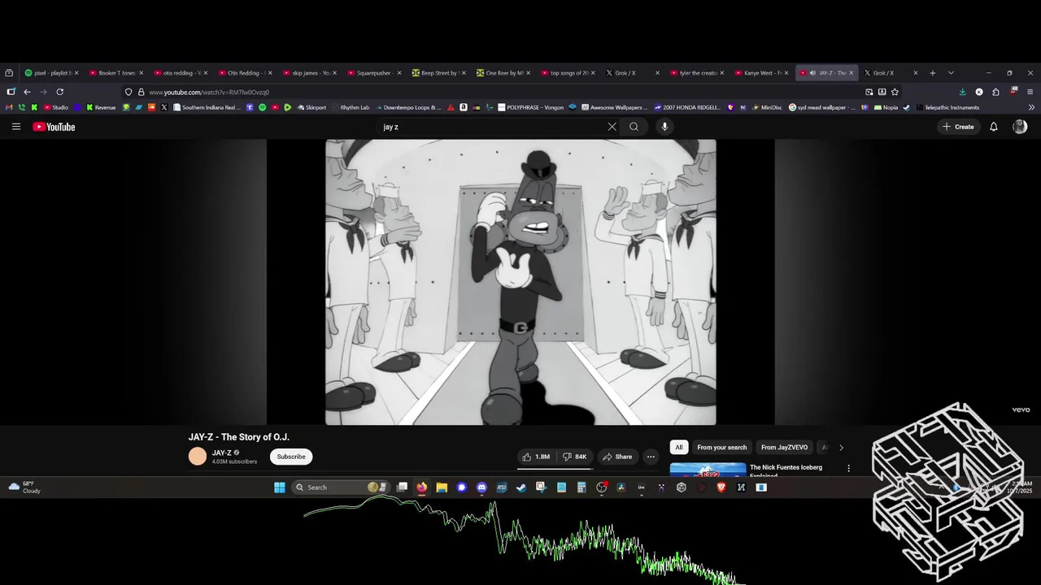Open Firefox from the taskbar
This screenshot has width=1041, height=585.
tap(421, 487)
